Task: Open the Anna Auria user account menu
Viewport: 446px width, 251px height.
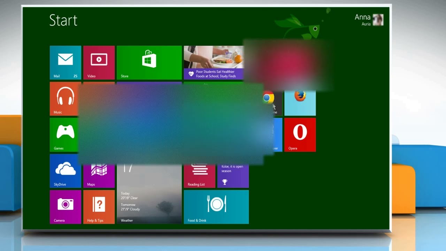Action: pyautogui.click(x=369, y=20)
